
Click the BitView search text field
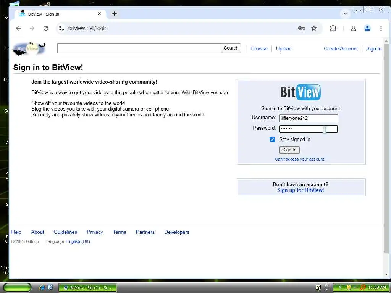coord(139,48)
